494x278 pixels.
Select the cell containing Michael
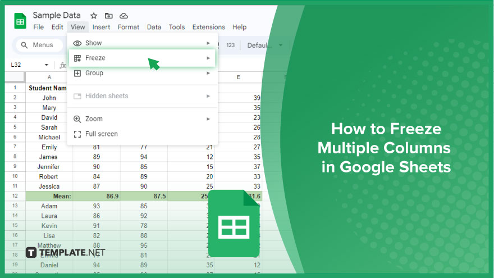tap(49, 137)
